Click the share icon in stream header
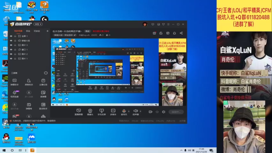 click(181, 33)
